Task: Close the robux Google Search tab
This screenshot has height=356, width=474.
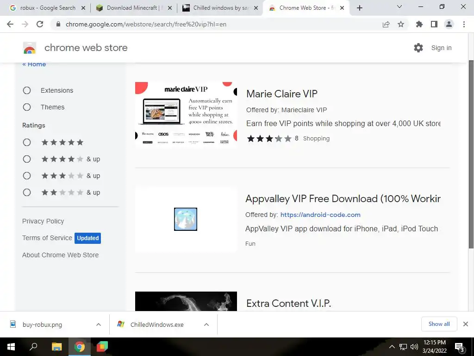Action: [x=83, y=8]
